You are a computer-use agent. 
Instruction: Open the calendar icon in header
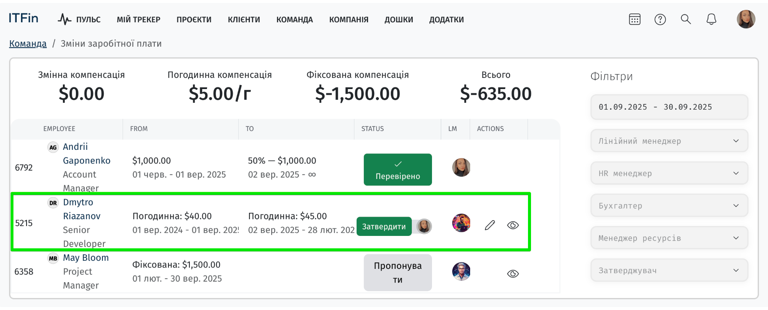click(635, 19)
